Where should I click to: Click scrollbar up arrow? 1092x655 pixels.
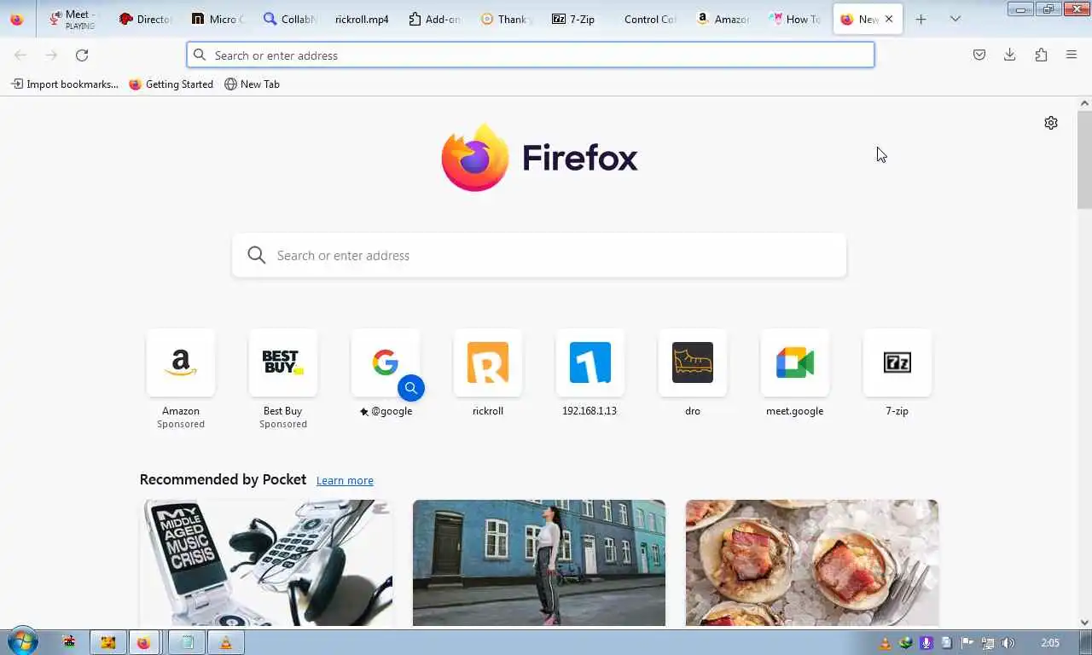[1084, 103]
